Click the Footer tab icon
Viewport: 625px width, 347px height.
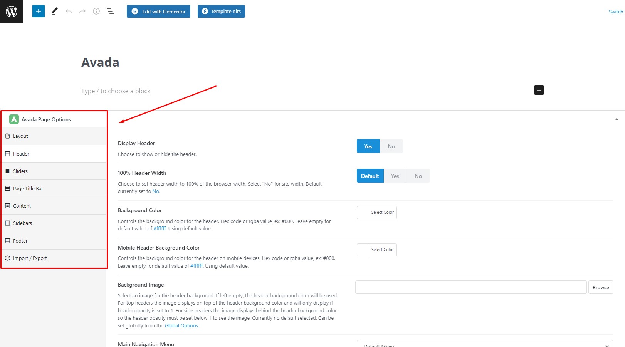coord(7,241)
